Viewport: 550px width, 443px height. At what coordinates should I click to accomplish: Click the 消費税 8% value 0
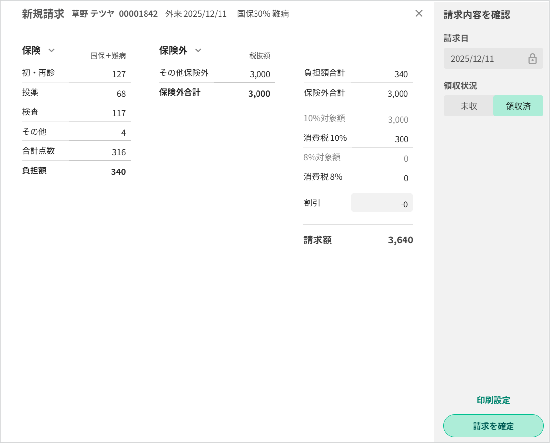(406, 178)
